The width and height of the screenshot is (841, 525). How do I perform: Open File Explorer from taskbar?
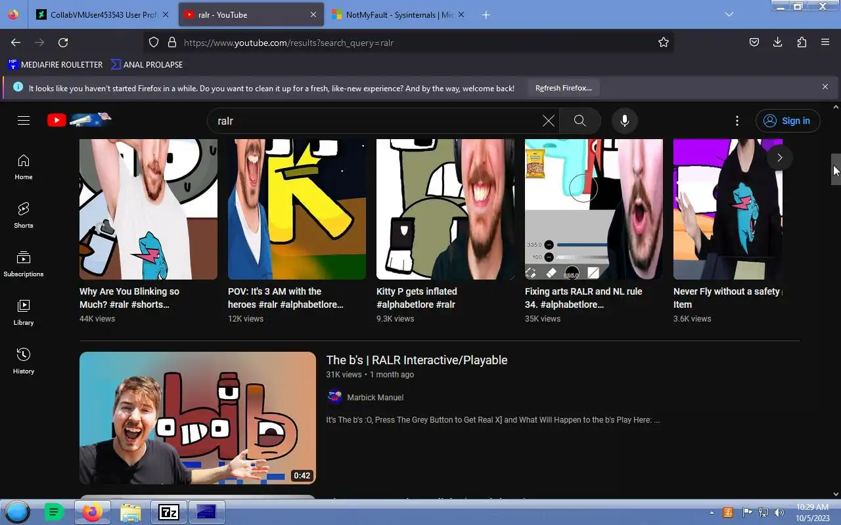131,512
